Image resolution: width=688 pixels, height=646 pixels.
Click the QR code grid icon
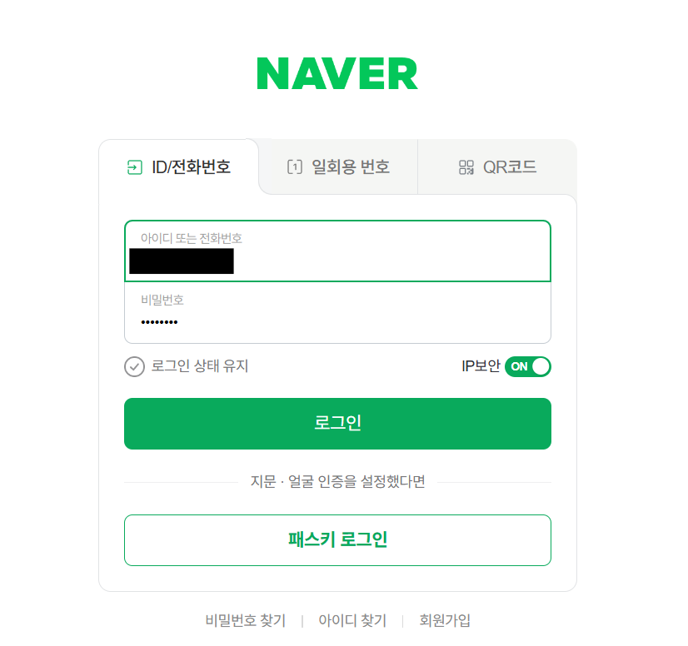click(466, 167)
